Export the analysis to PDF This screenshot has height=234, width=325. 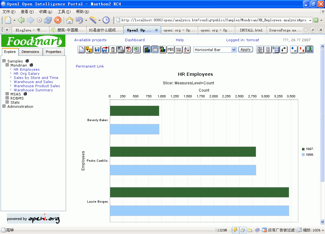(x=129, y=50)
